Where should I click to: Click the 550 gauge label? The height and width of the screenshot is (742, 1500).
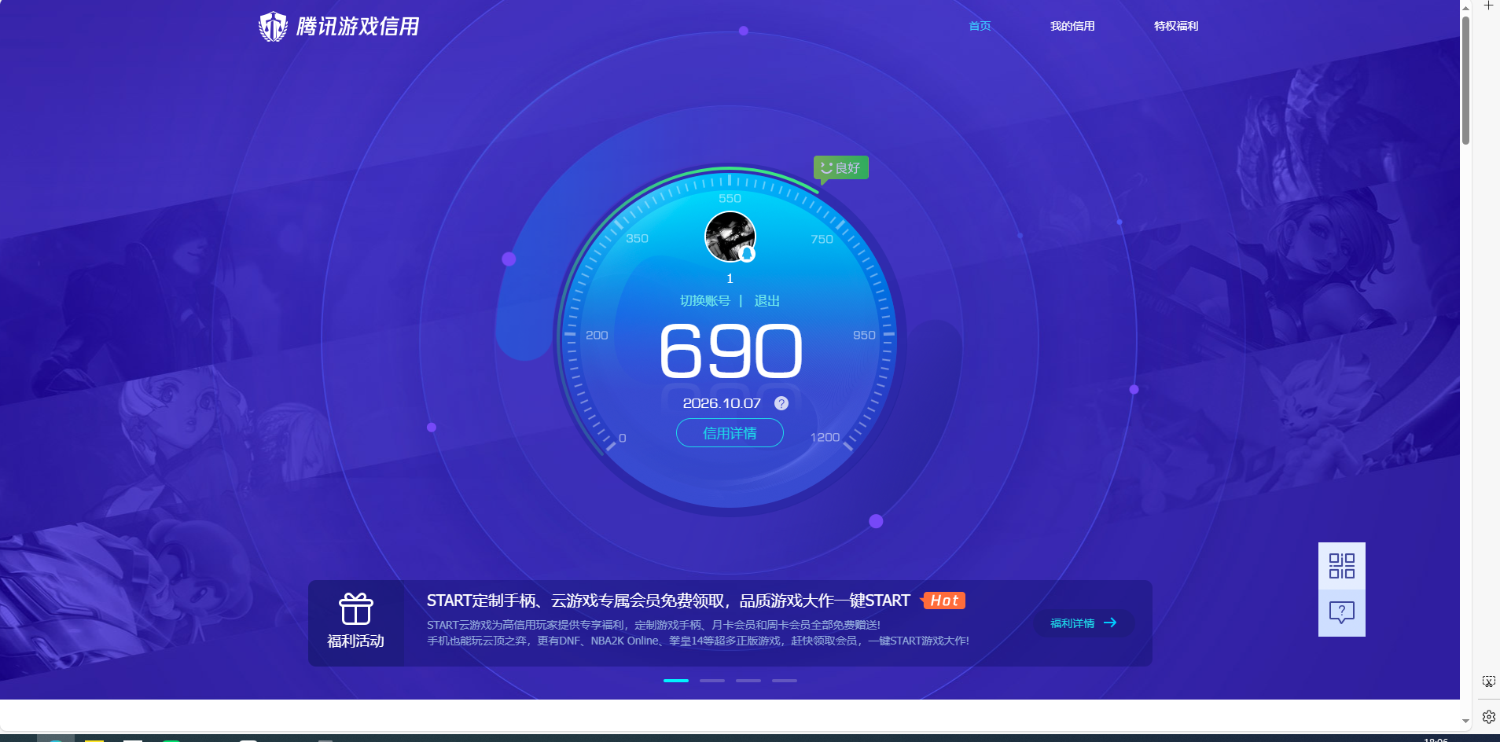click(730, 199)
